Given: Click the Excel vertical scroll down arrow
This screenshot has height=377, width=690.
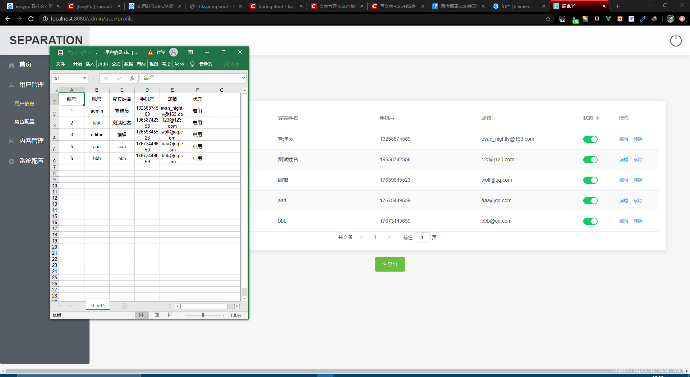Looking at the screenshot, I should tap(244, 298).
